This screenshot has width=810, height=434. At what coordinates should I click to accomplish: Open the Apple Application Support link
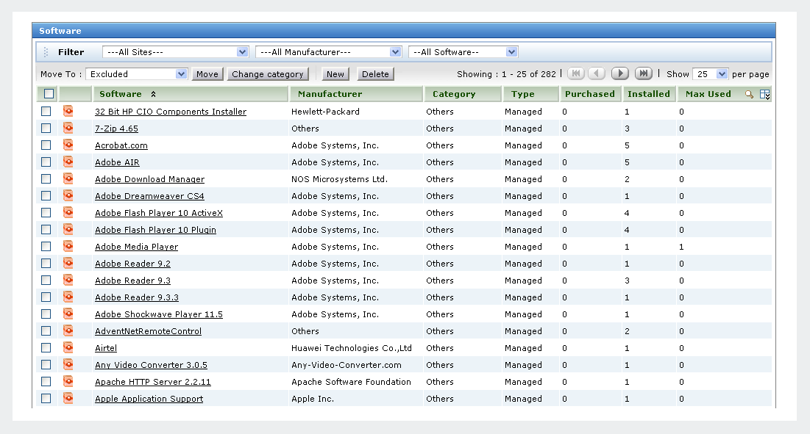click(149, 399)
